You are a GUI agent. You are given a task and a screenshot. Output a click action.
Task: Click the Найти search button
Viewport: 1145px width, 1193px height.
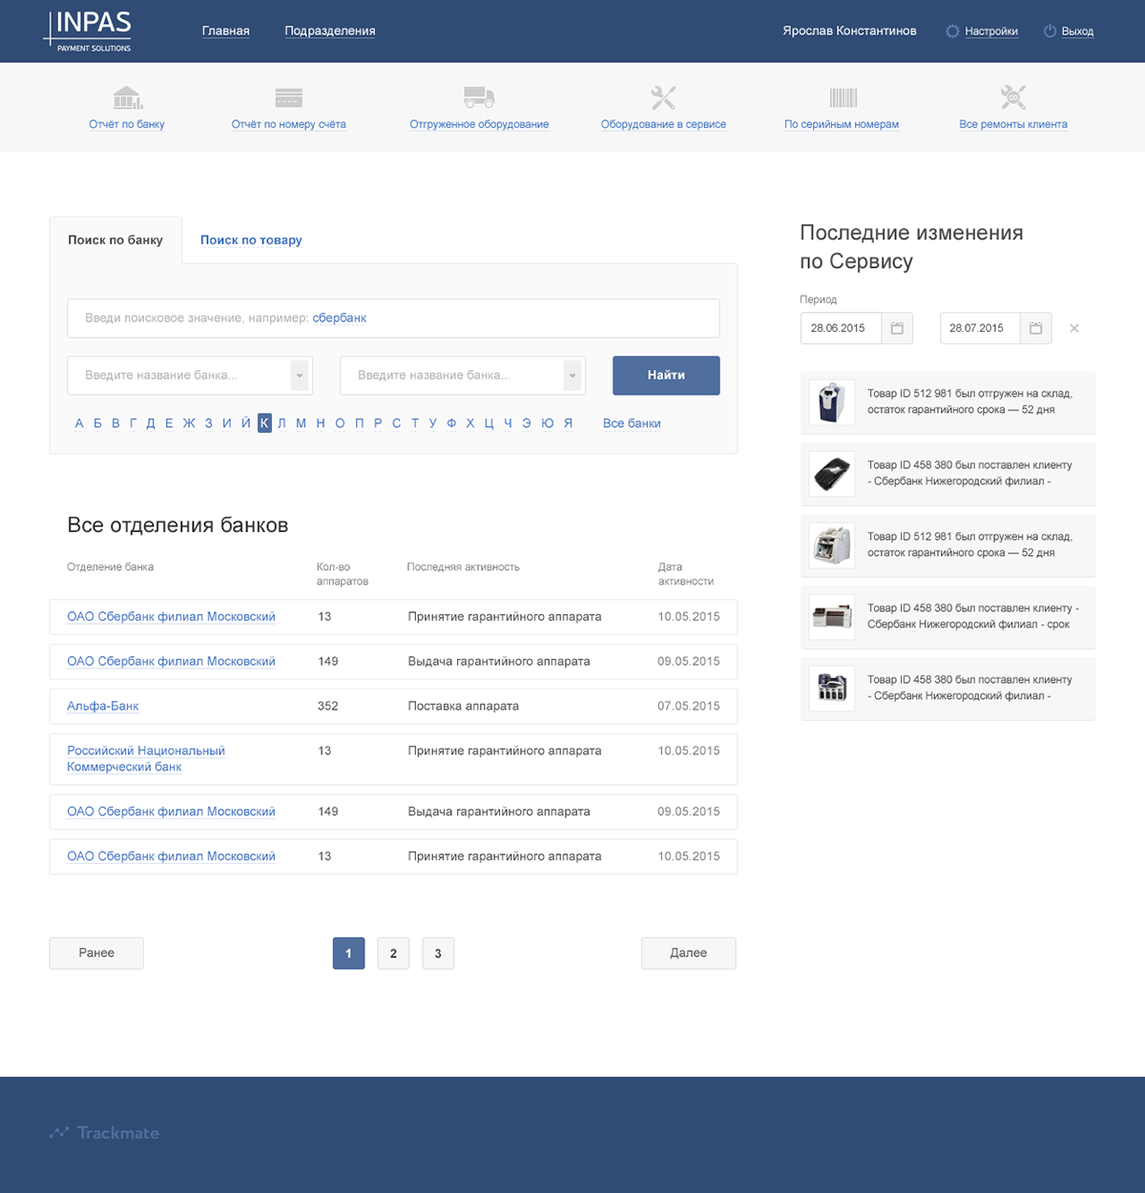point(666,376)
